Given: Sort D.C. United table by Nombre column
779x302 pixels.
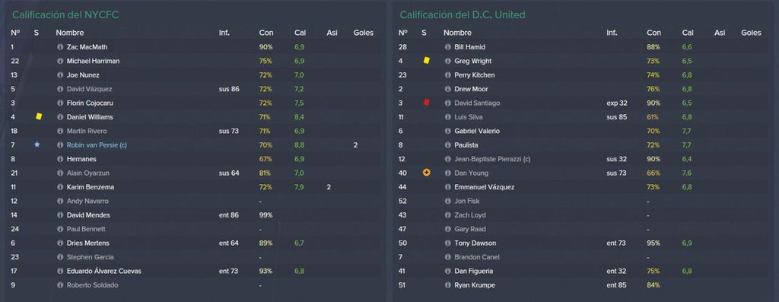Looking at the screenshot, I should coord(457,33).
